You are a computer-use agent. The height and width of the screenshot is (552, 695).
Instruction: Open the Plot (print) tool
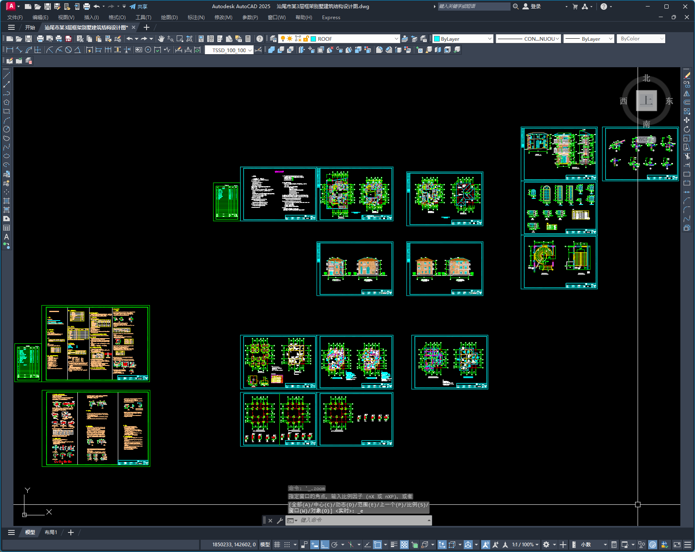pyautogui.click(x=40, y=39)
